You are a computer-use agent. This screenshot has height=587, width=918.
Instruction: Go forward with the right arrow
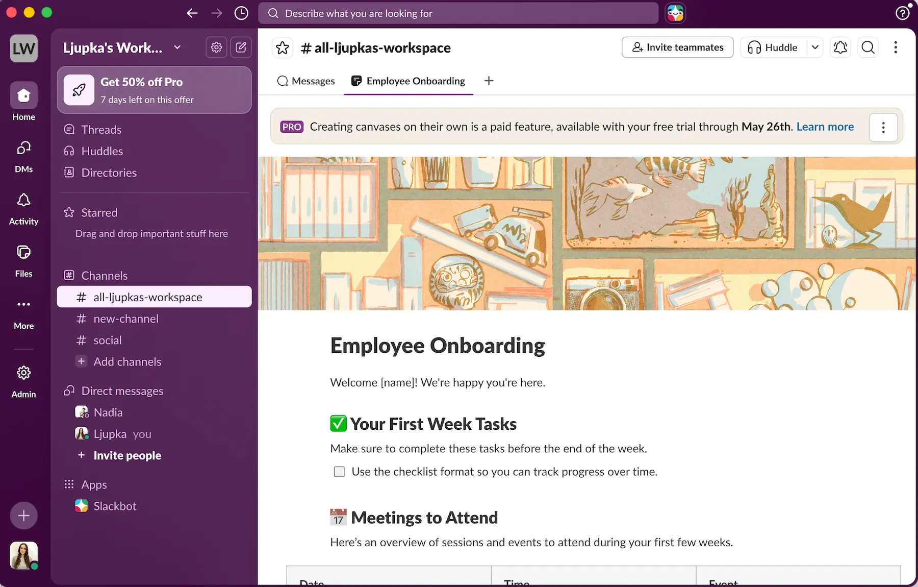(217, 13)
